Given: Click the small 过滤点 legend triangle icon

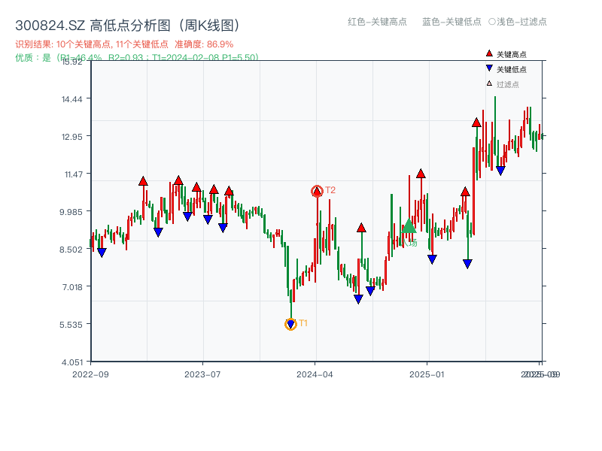Looking at the screenshot, I should (489, 83).
